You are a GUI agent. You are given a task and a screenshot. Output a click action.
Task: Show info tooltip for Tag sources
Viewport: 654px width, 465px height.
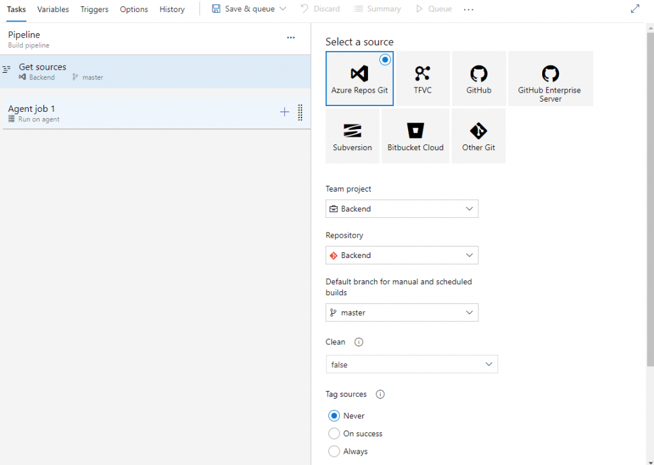[x=380, y=394]
